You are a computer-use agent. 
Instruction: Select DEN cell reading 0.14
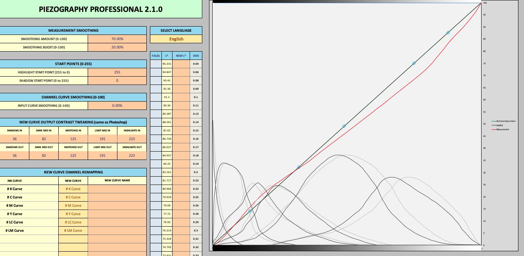tap(196, 122)
